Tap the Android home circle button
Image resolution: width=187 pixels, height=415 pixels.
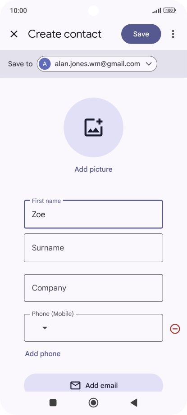coord(93,402)
